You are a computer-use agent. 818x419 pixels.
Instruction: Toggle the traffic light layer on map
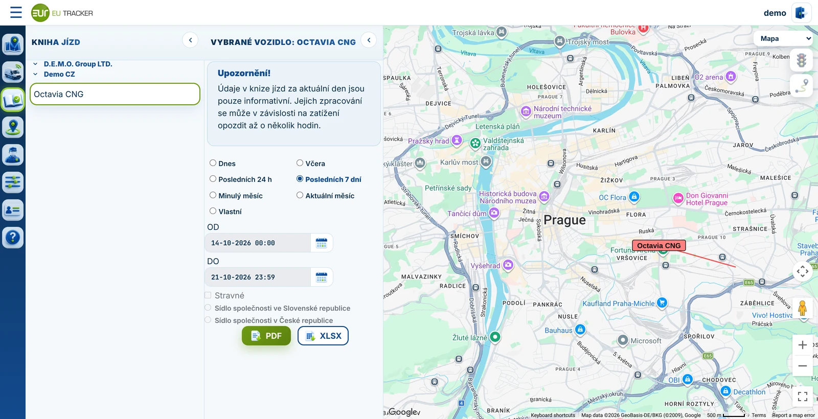[x=802, y=60]
